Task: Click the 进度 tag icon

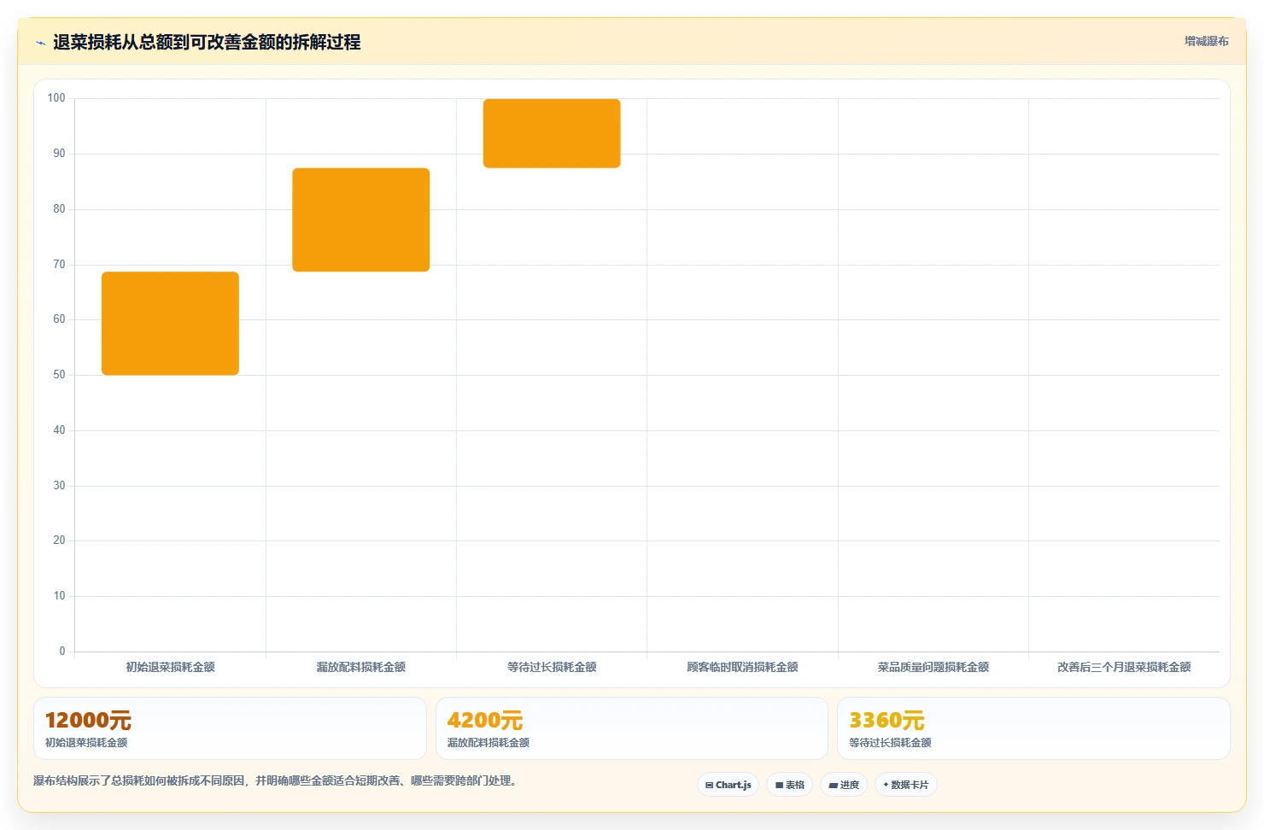Action: point(833,786)
